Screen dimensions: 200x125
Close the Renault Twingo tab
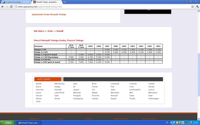click(x=60, y=2)
